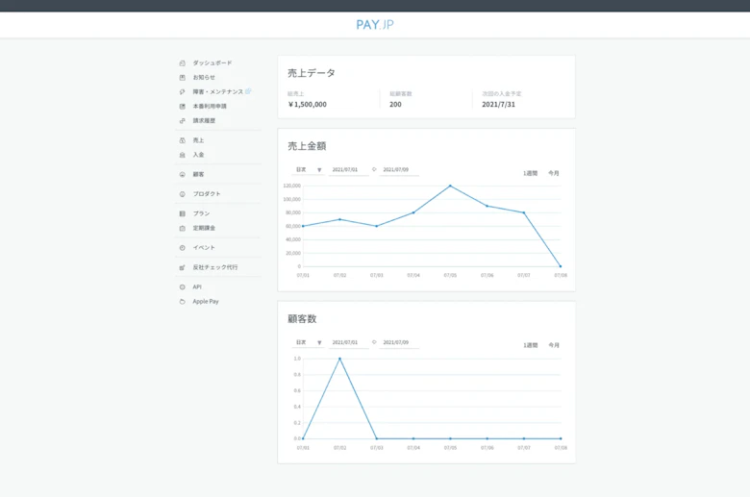Open the お知らせ icon in the sidebar
Viewport: 750px width, 497px height.
click(x=183, y=78)
